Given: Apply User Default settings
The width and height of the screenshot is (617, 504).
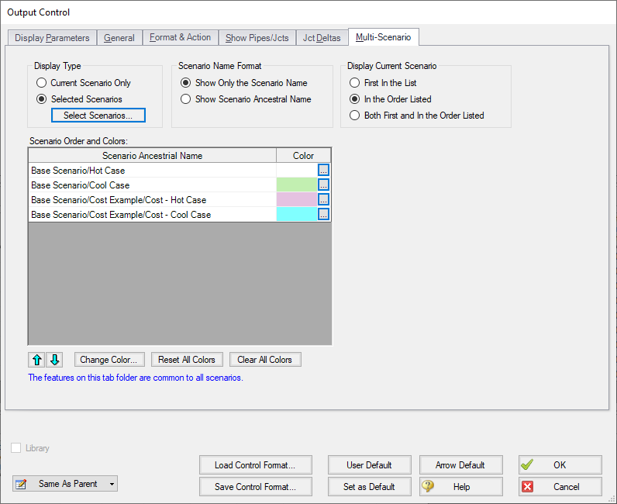Looking at the screenshot, I should [x=369, y=465].
